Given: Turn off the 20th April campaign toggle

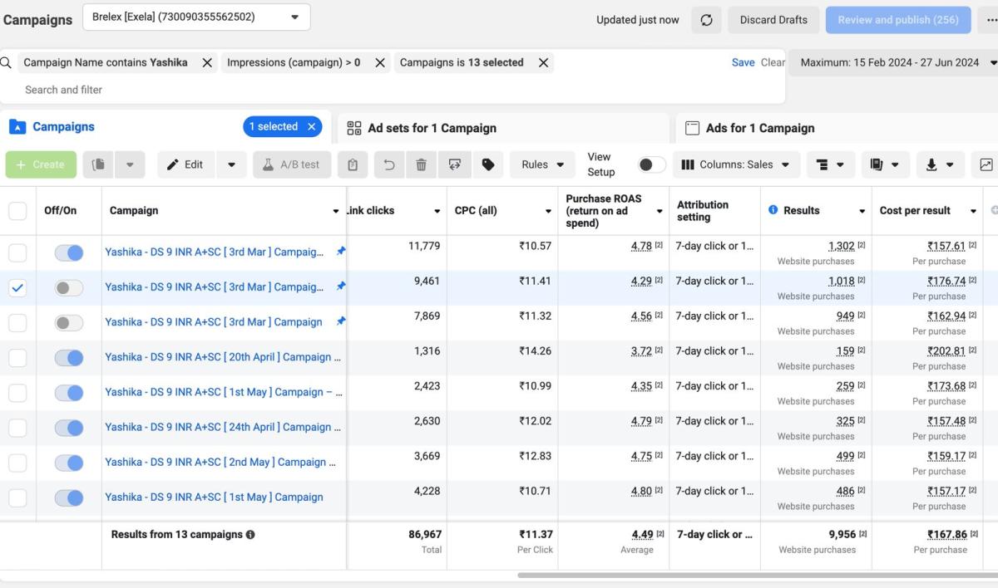Looking at the screenshot, I should click(69, 357).
